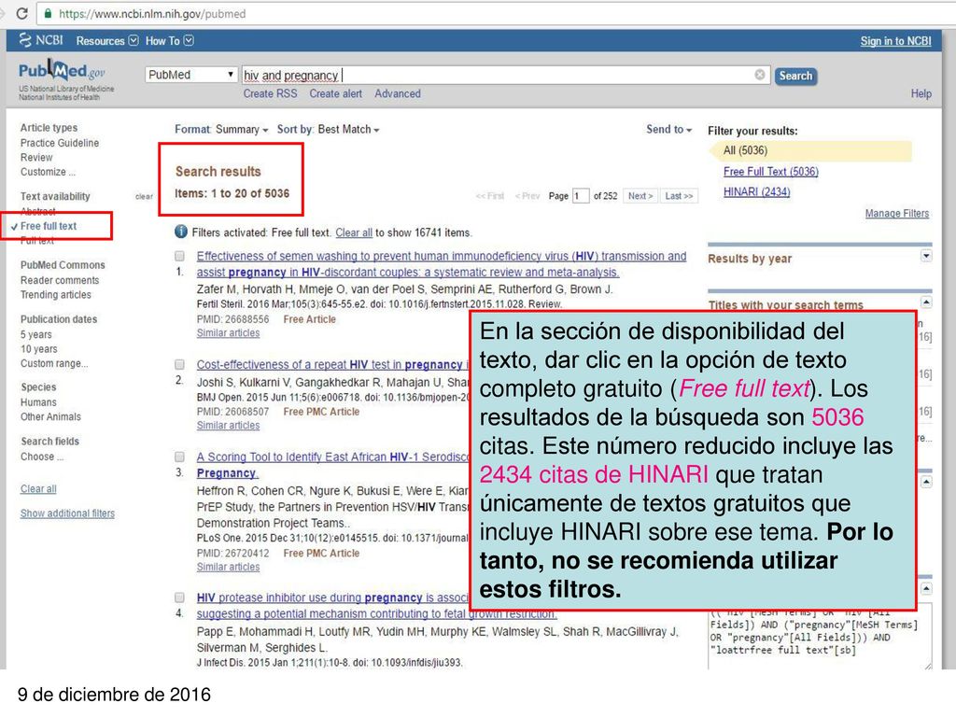This screenshot has height=717, width=956.
Task: Open the Resources dropdown menu
Action: coord(107,41)
